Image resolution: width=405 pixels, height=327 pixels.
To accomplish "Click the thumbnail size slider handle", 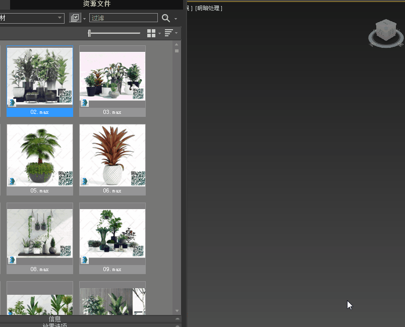I will (x=90, y=33).
